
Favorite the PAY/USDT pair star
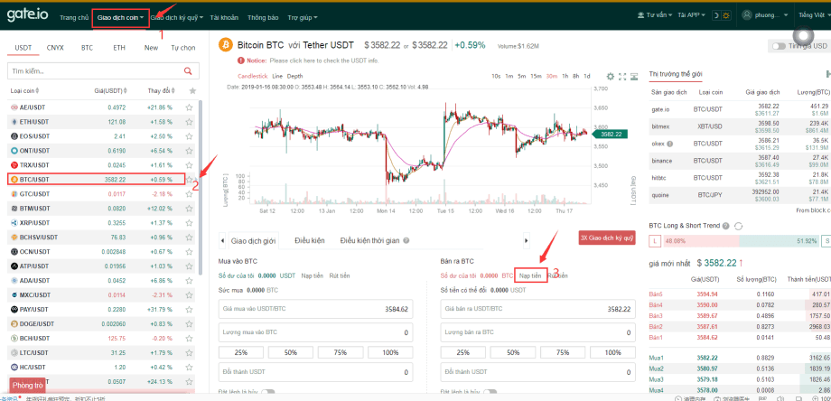click(189, 310)
